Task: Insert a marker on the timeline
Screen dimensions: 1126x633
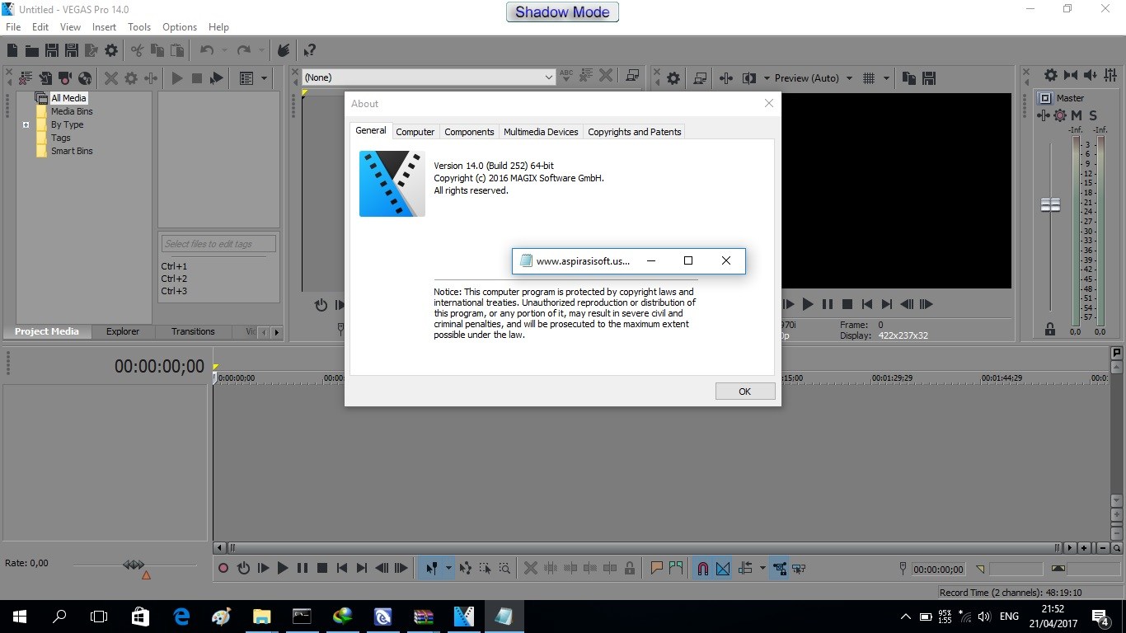Action: click(x=657, y=568)
